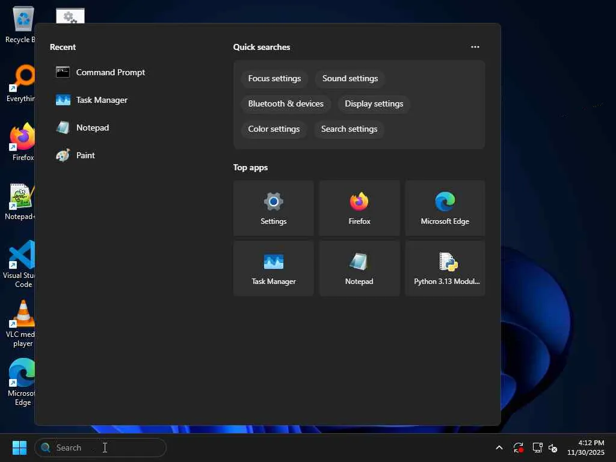Open the Windows Start button

[x=19, y=448]
